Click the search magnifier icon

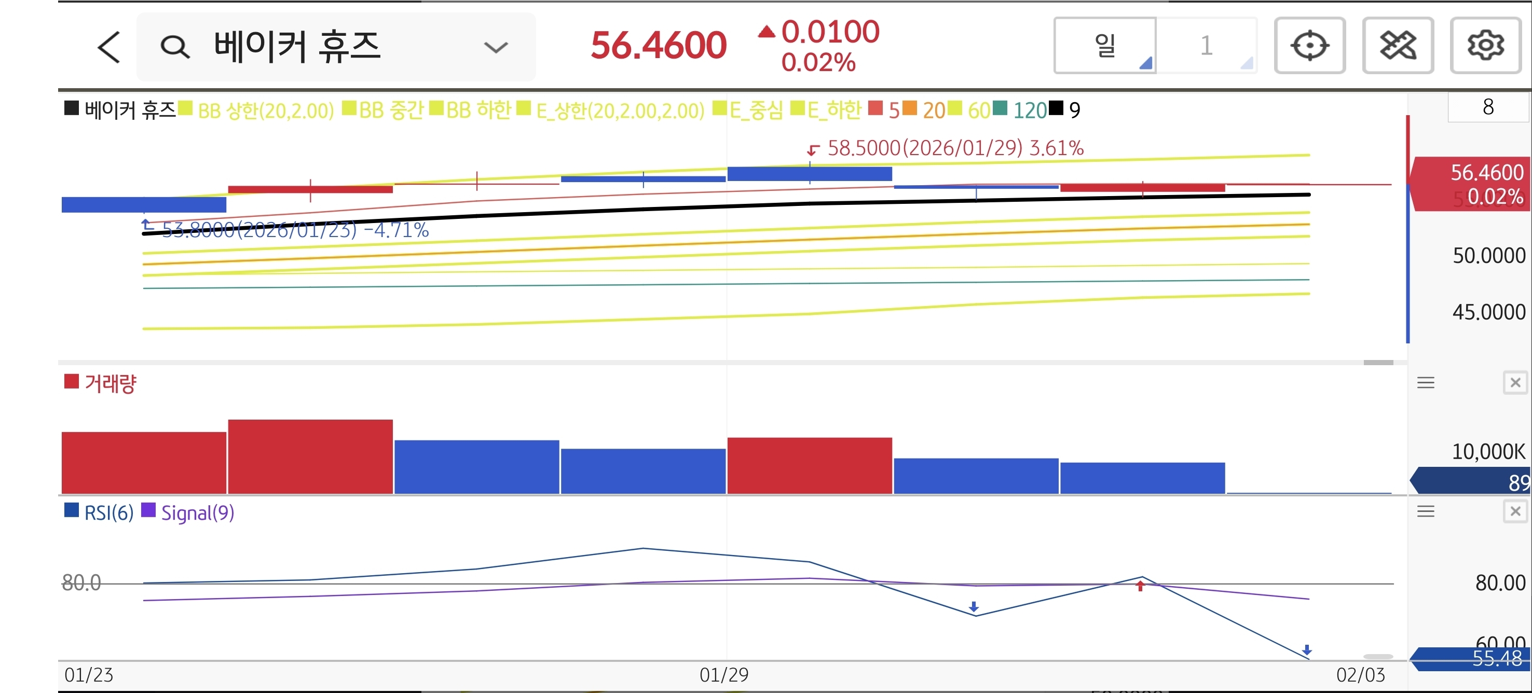coord(175,47)
